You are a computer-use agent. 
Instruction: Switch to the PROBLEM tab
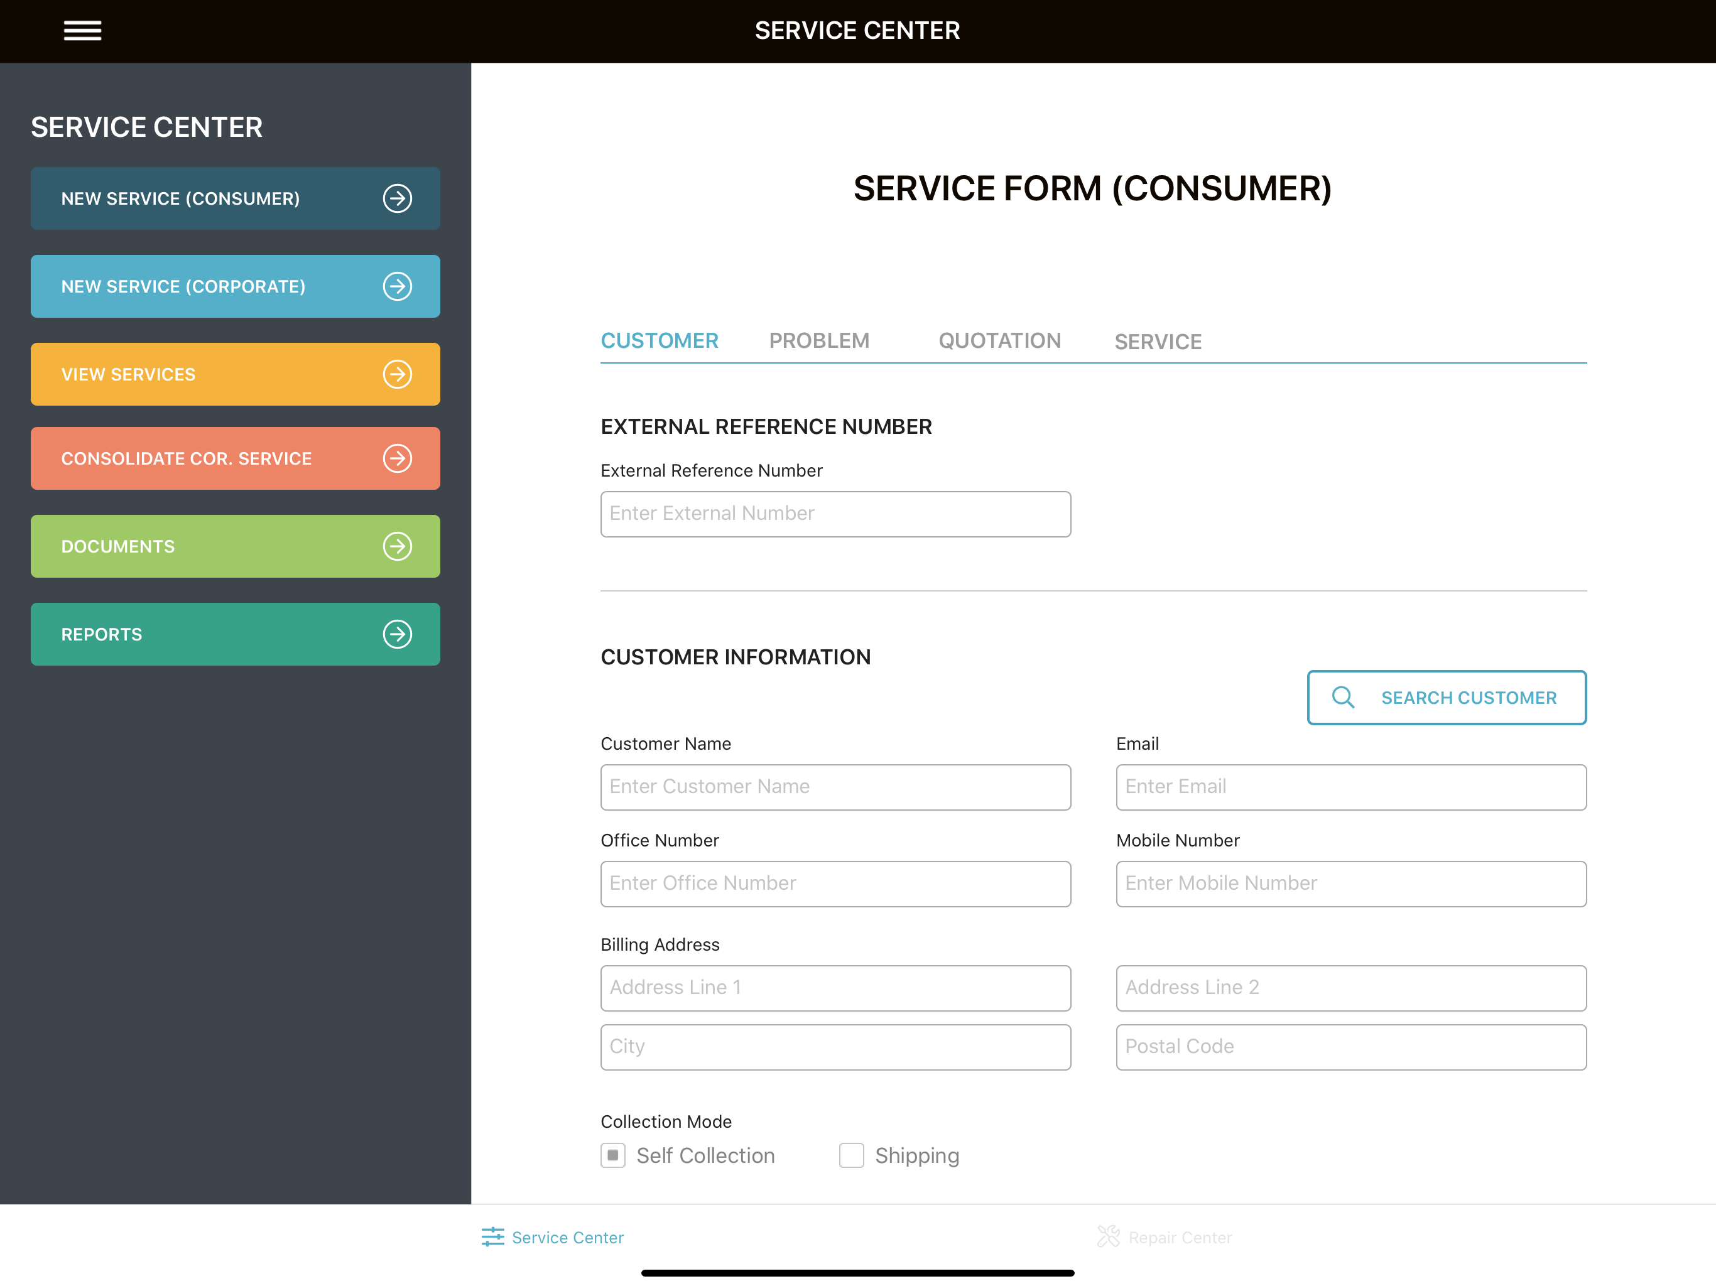(x=819, y=340)
